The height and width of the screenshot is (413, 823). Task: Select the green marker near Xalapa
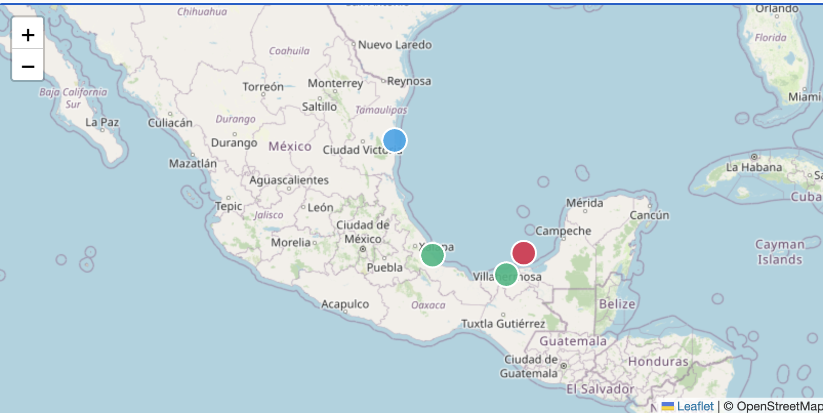(433, 255)
